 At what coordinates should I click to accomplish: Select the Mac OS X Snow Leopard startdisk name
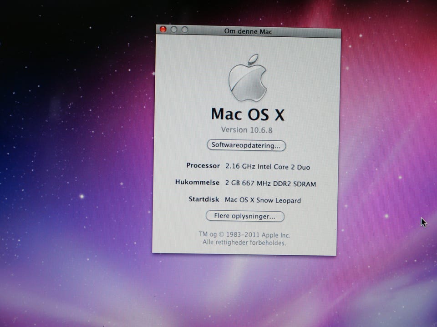(x=263, y=200)
